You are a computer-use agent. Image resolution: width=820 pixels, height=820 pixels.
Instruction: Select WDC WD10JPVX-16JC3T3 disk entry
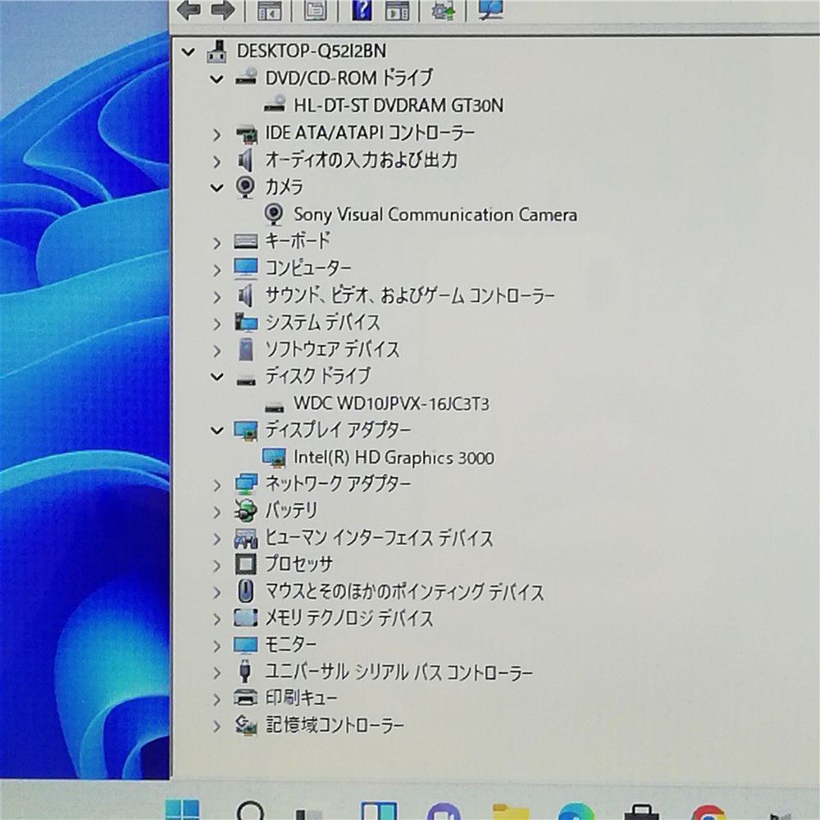point(391,403)
